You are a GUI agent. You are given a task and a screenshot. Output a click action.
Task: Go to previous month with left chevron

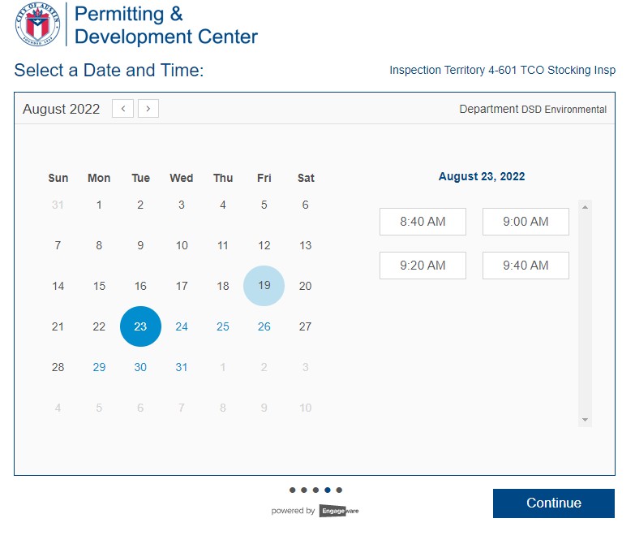(122, 109)
